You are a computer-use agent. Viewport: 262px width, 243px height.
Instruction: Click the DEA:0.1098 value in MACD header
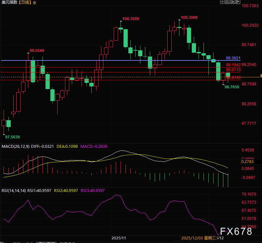tap(67, 147)
